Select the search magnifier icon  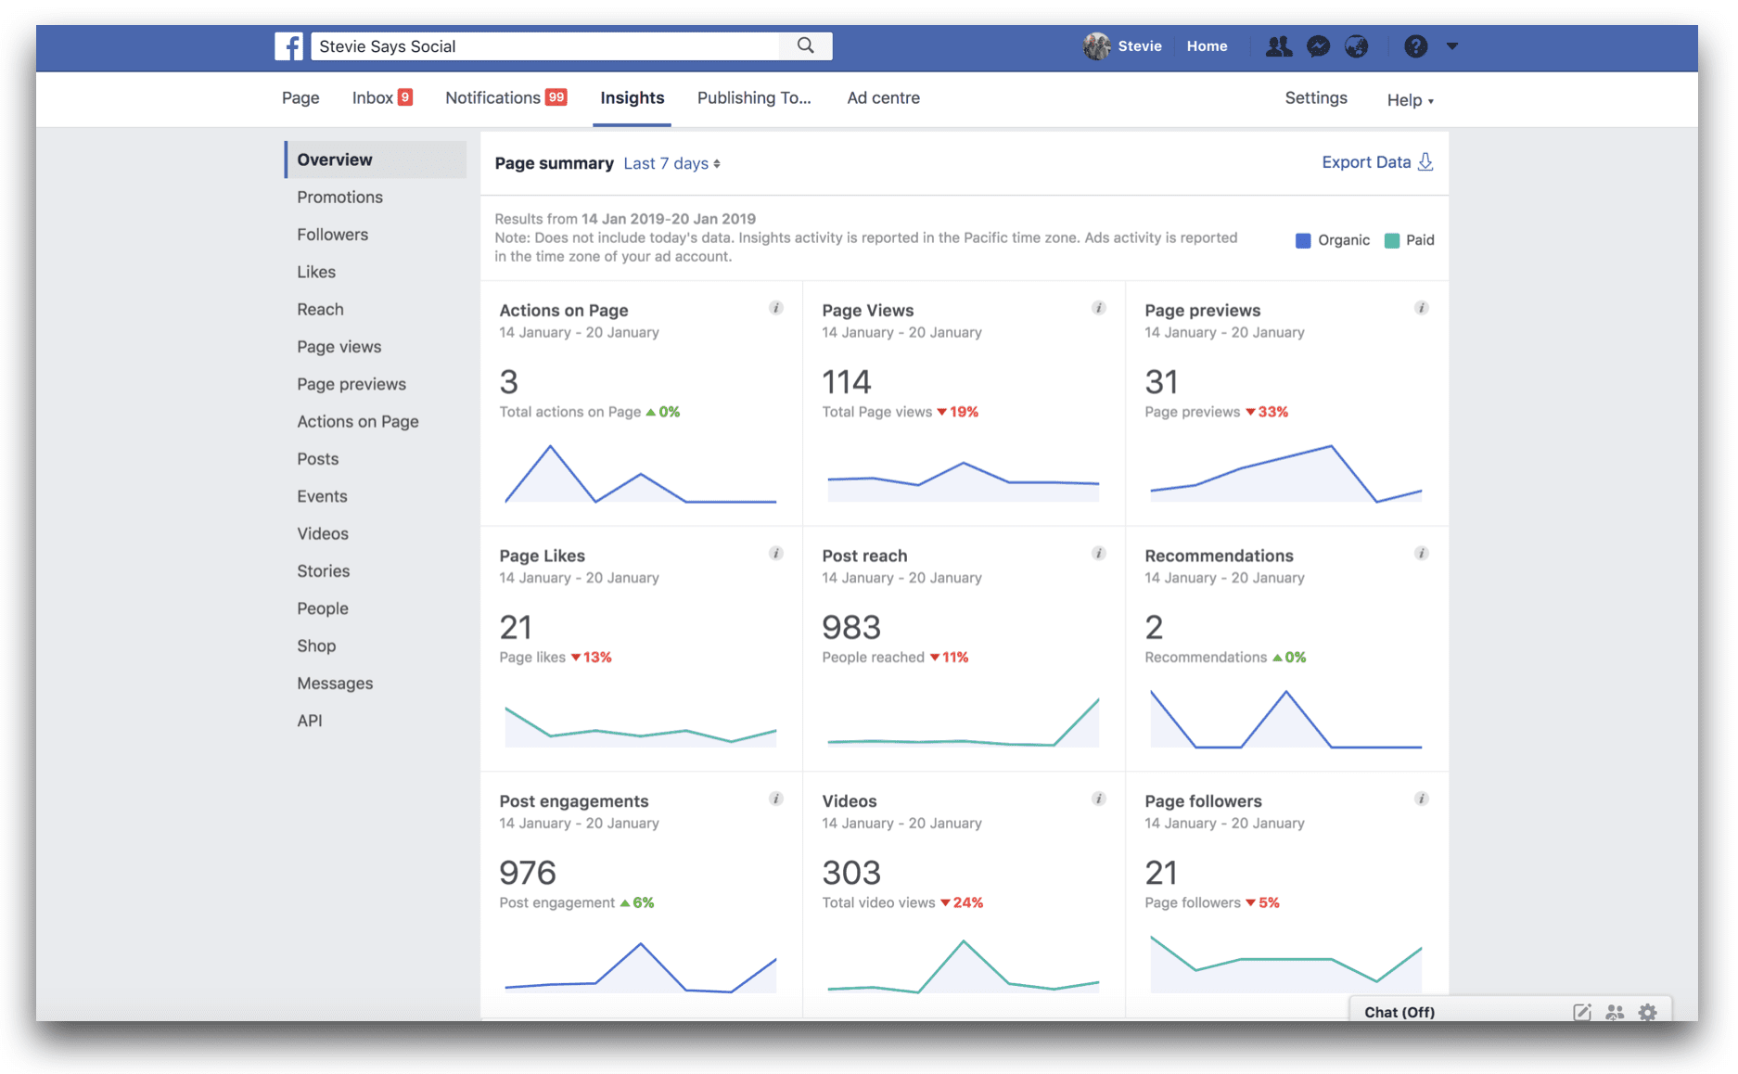803,45
